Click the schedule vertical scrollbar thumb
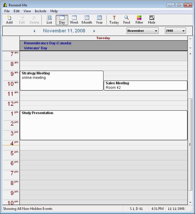This screenshot has width=195, height=214. [190, 145]
